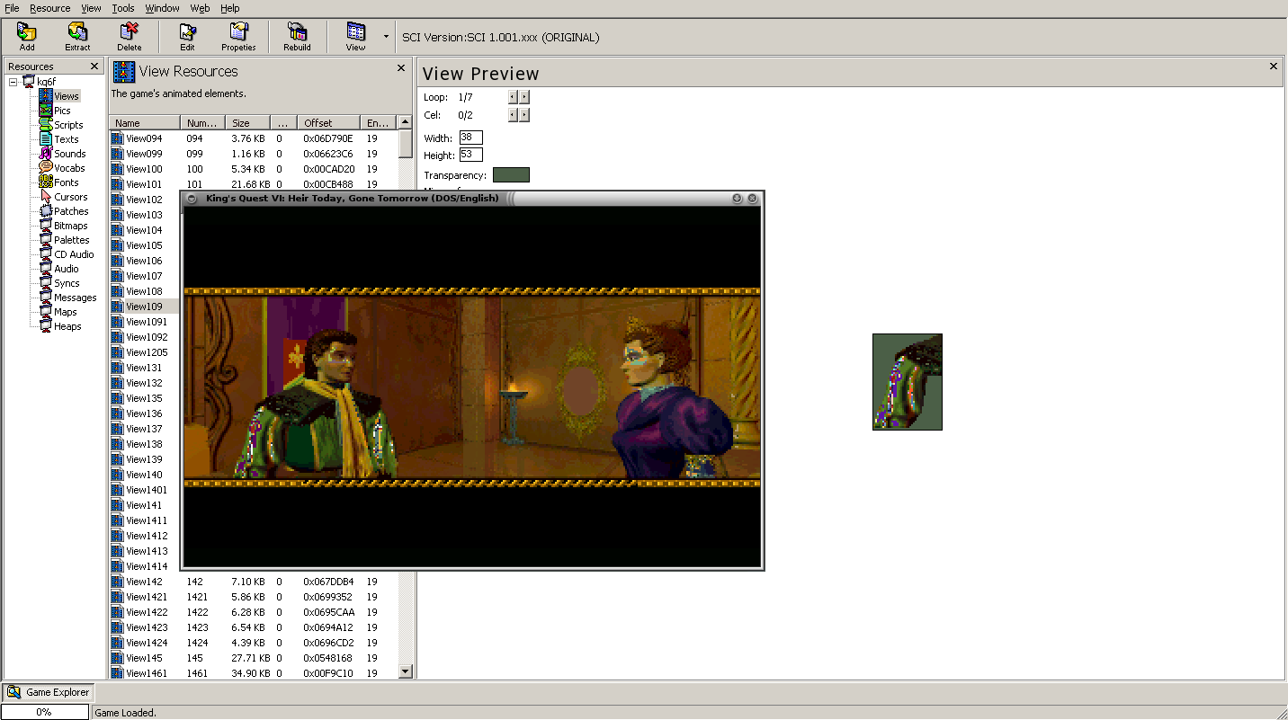
Task: Select Palettes in the resources tree
Action: click(x=72, y=240)
